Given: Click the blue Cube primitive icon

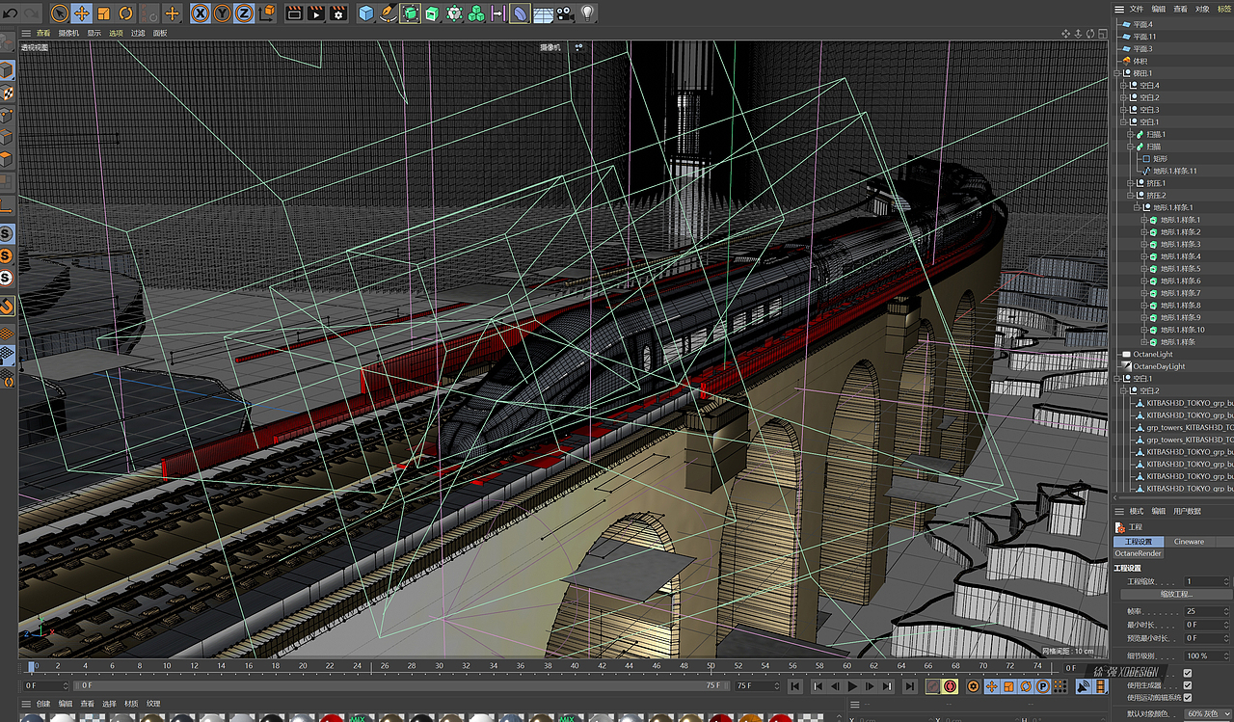Looking at the screenshot, I should (x=366, y=13).
